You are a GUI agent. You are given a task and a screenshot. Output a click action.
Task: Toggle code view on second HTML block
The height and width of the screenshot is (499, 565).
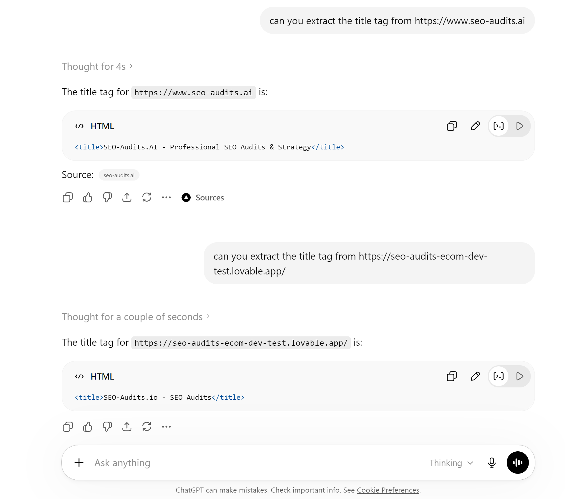pos(498,376)
